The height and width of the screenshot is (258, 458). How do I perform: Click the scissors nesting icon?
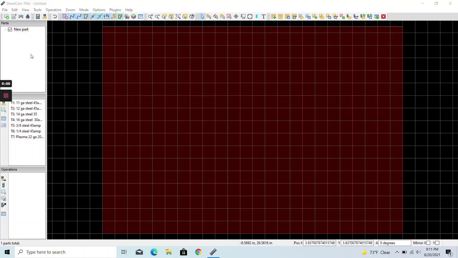click(x=127, y=16)
